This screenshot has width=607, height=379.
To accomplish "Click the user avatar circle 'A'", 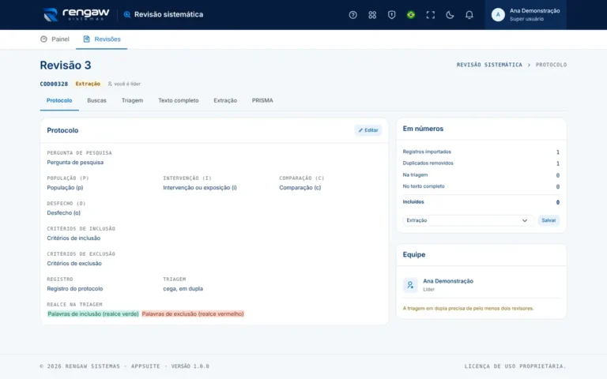I will point(498,15).
